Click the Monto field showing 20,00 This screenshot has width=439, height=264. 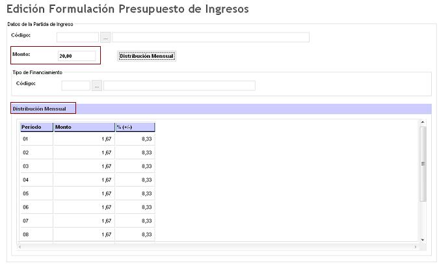(x=77, y=56)
